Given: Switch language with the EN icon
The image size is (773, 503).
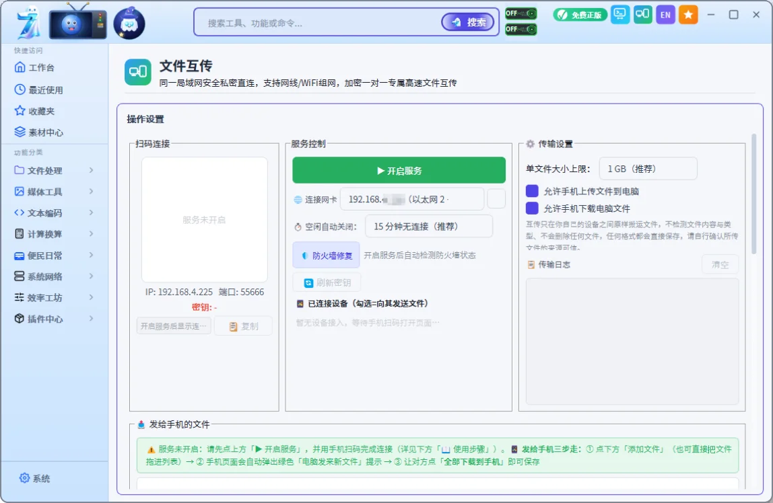Looking at the screenshot, I should [665, 15].
